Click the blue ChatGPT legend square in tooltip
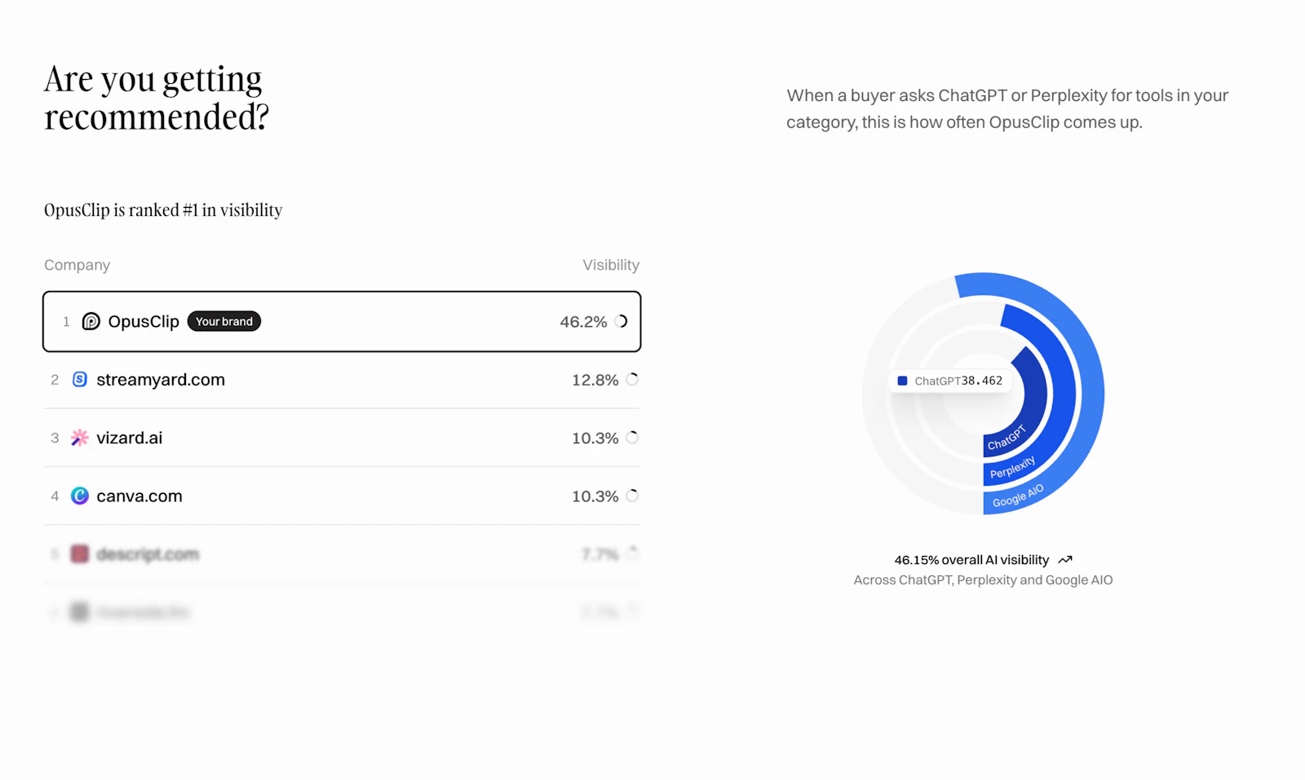 (x=902, y=381)
